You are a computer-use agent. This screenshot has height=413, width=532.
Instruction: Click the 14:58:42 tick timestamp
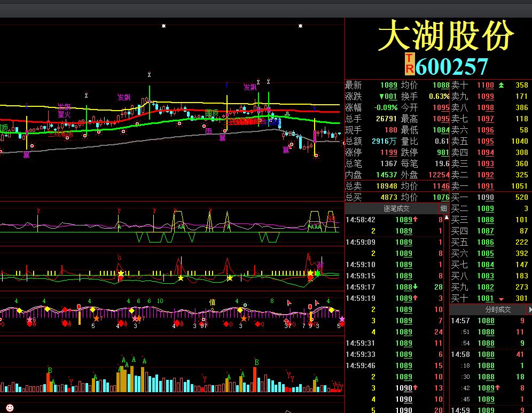(361, 220)
